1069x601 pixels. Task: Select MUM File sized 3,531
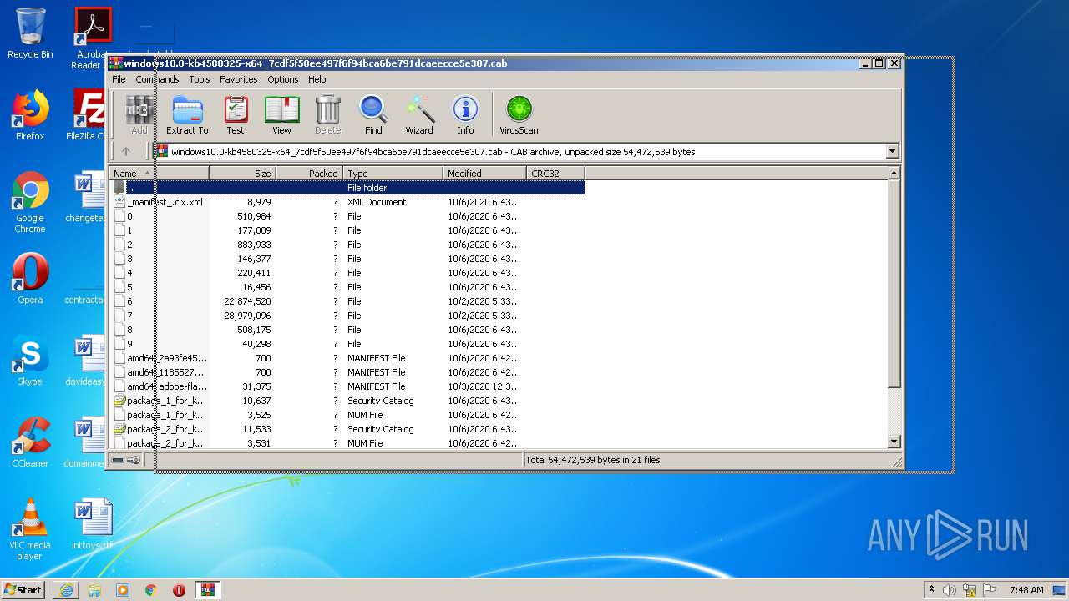347,443
